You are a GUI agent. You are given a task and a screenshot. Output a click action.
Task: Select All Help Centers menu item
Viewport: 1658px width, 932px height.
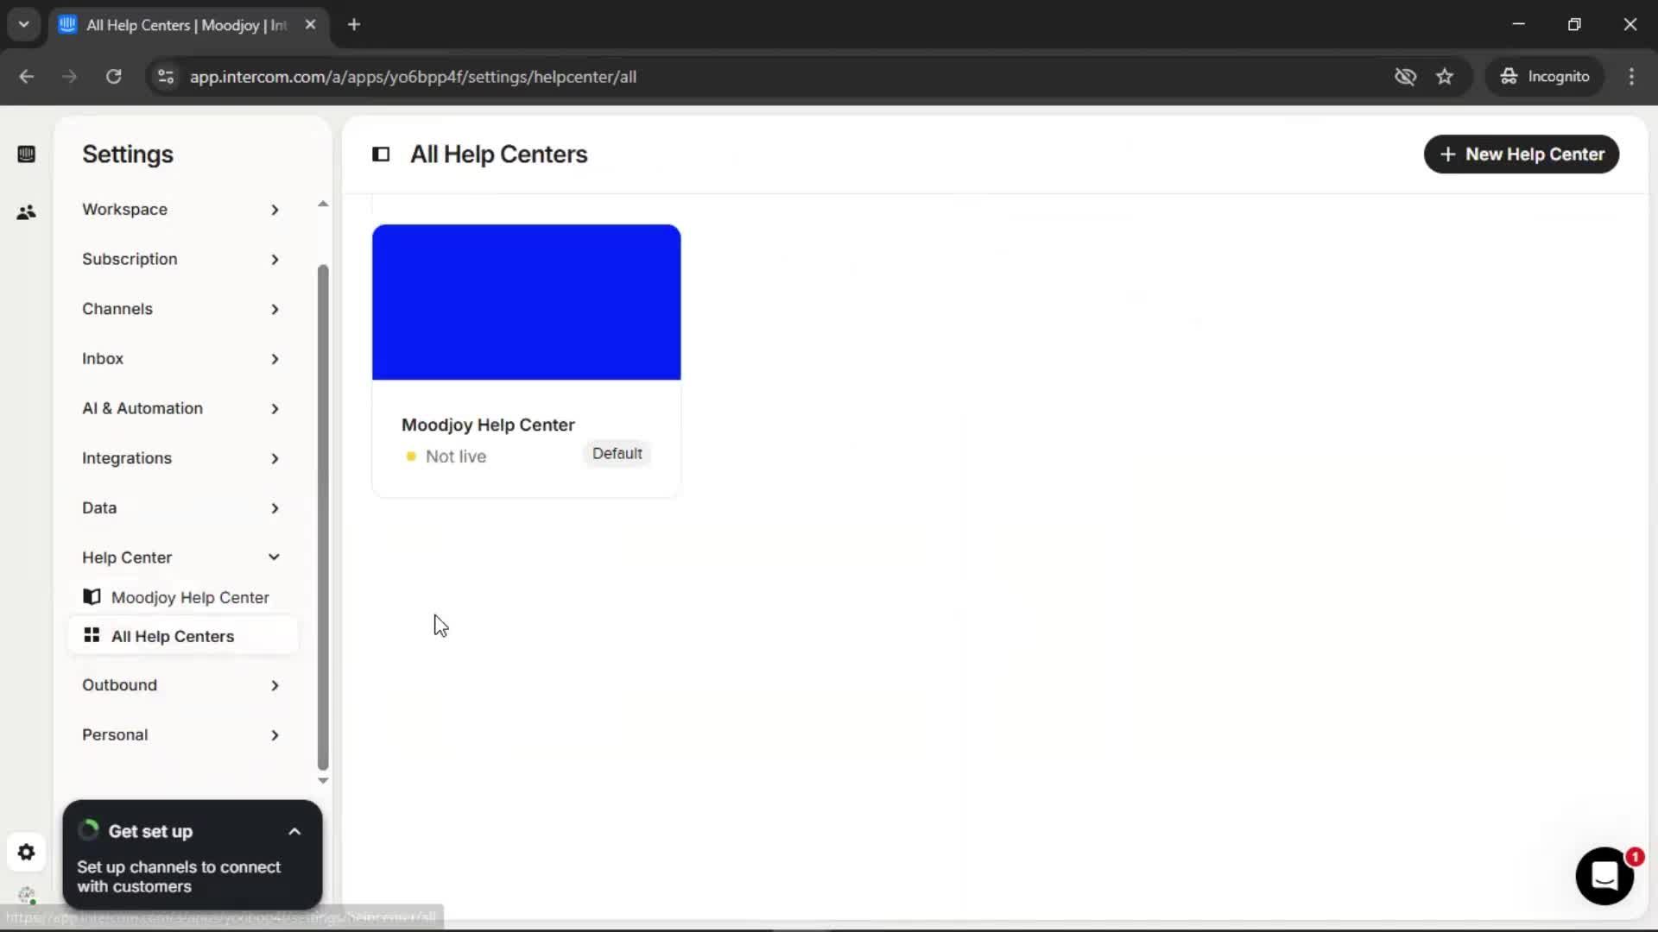(x=183, y=636)
